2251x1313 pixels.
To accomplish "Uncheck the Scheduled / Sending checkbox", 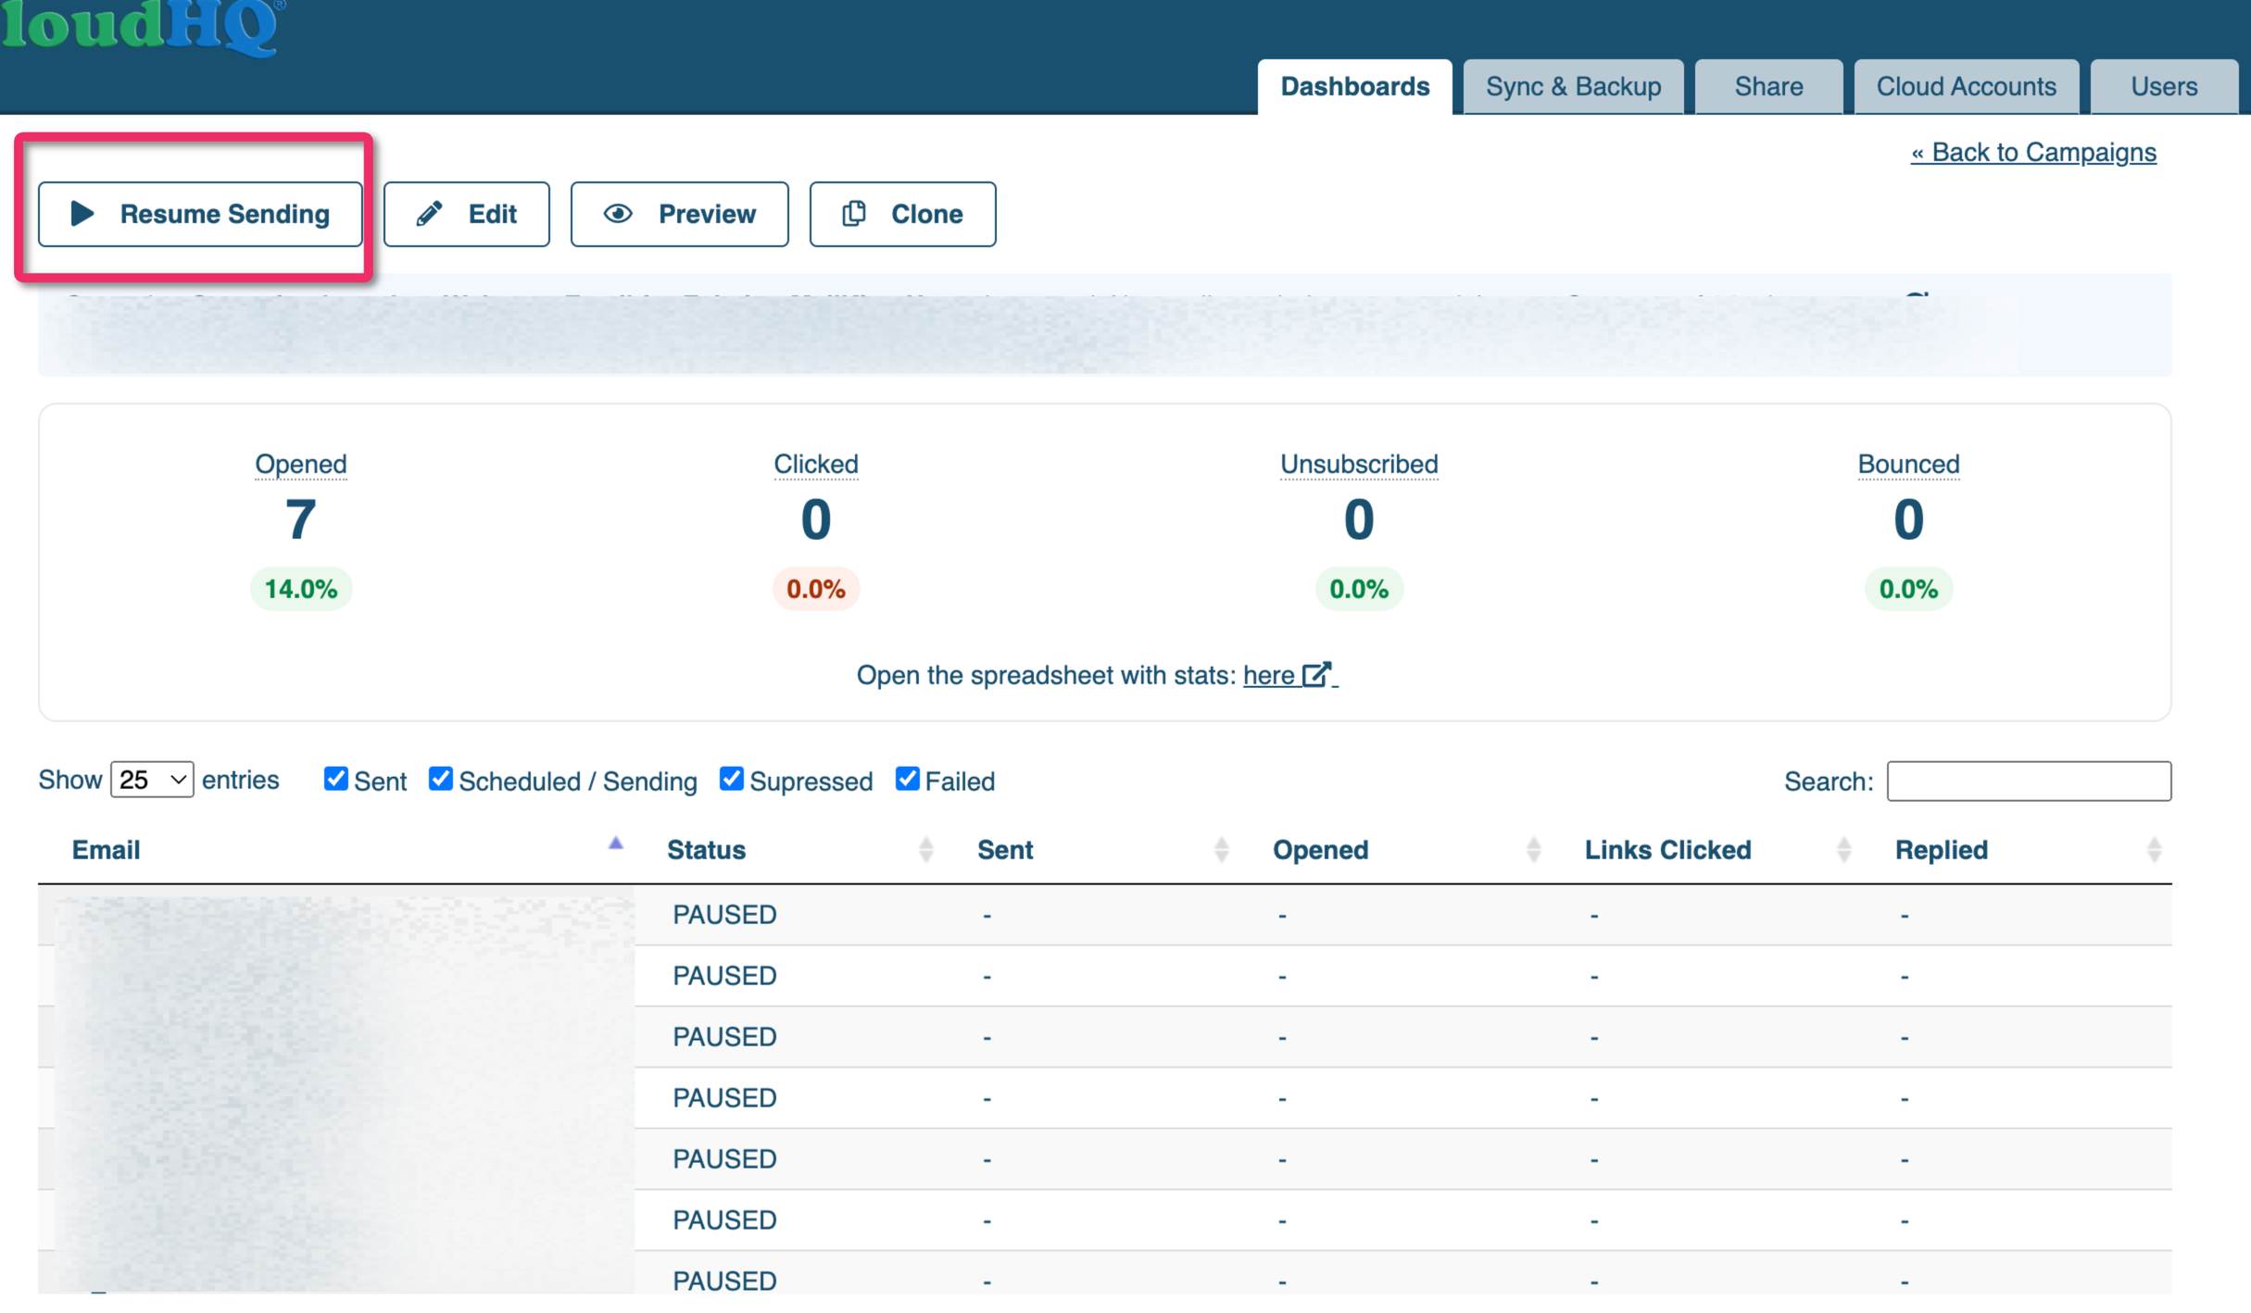I will tap(441, 779).
